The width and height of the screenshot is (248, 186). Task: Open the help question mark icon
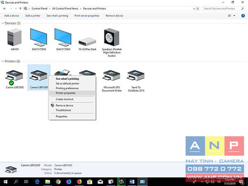coord(243,16)
